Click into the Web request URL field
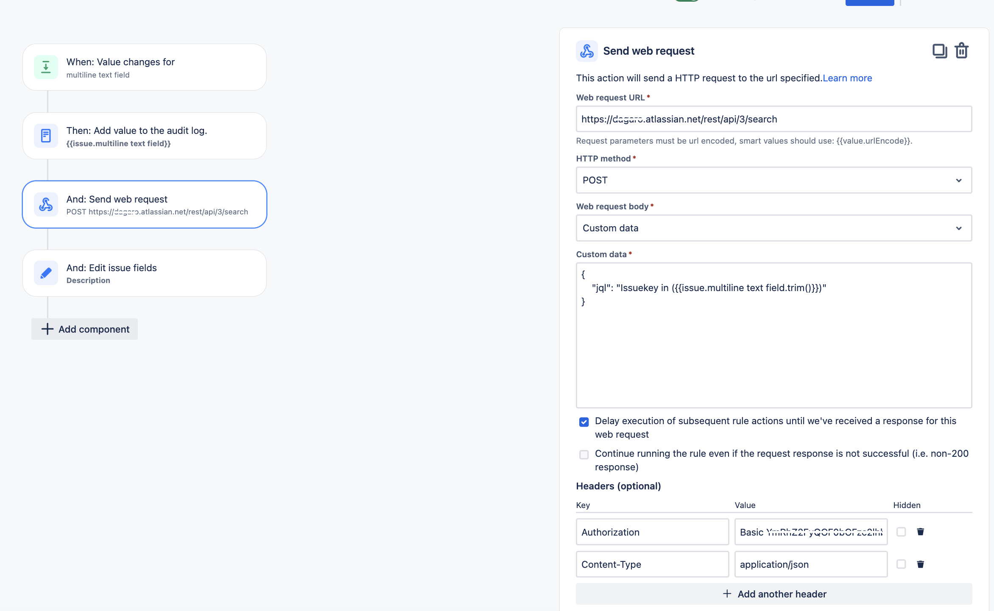Screen dimensions: 994x611 pos(773,119)
